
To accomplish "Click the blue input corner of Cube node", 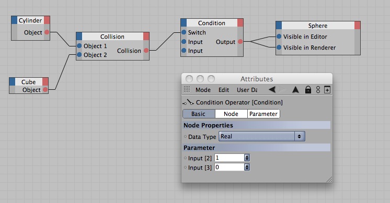I will [12, 81].
